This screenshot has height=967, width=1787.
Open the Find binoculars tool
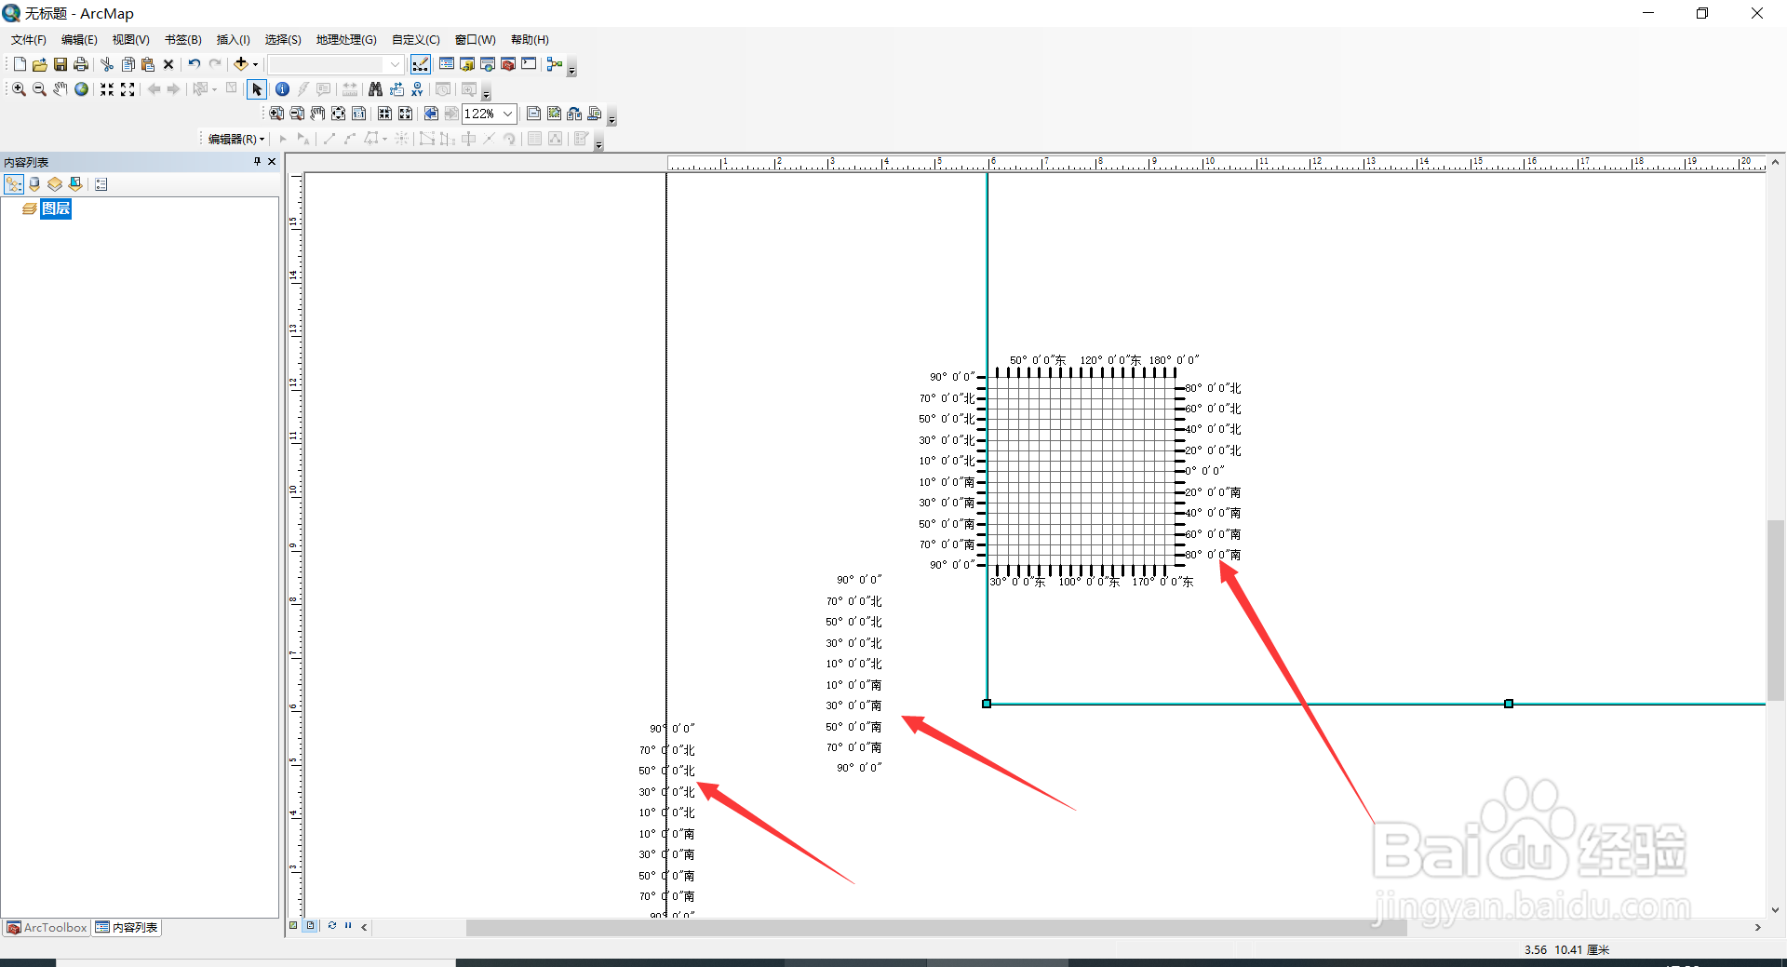pyautogui.click(x=375, y=89)
